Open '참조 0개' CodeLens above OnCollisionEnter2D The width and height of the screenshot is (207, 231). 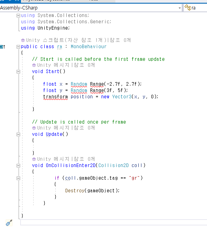coord(84,159)
